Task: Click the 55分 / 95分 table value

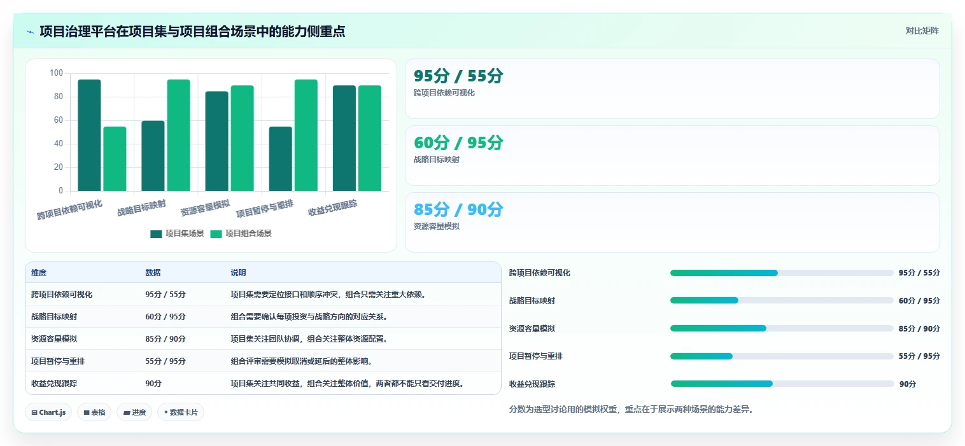Action: 166,361
